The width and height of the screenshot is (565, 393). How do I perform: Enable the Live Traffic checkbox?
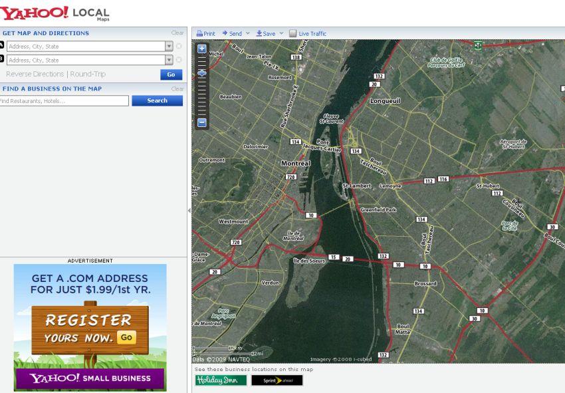(292, 33)
